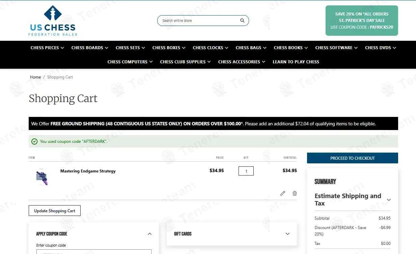Image resolution: width=416 pixels, height=254 pixels.
Task: Click the trash icon to remove Mastering Endgame Strategy
Action: 295,193
